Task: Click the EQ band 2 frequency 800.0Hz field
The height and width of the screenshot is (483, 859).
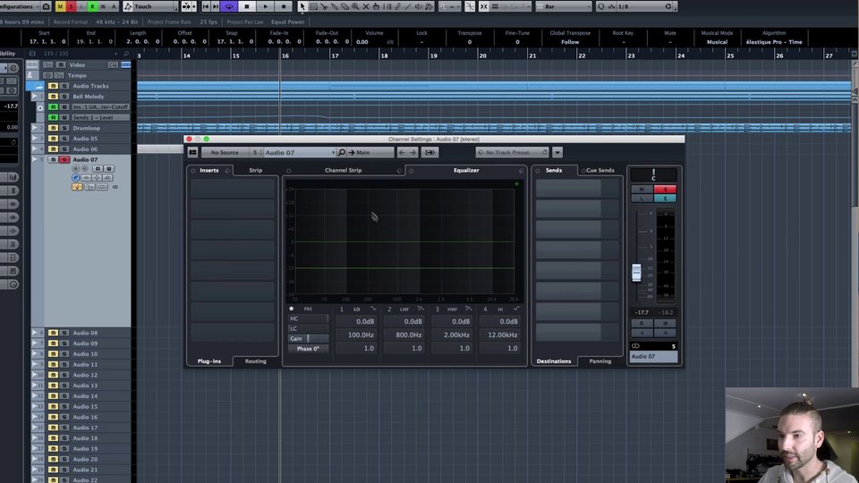Action: point(405,335)
